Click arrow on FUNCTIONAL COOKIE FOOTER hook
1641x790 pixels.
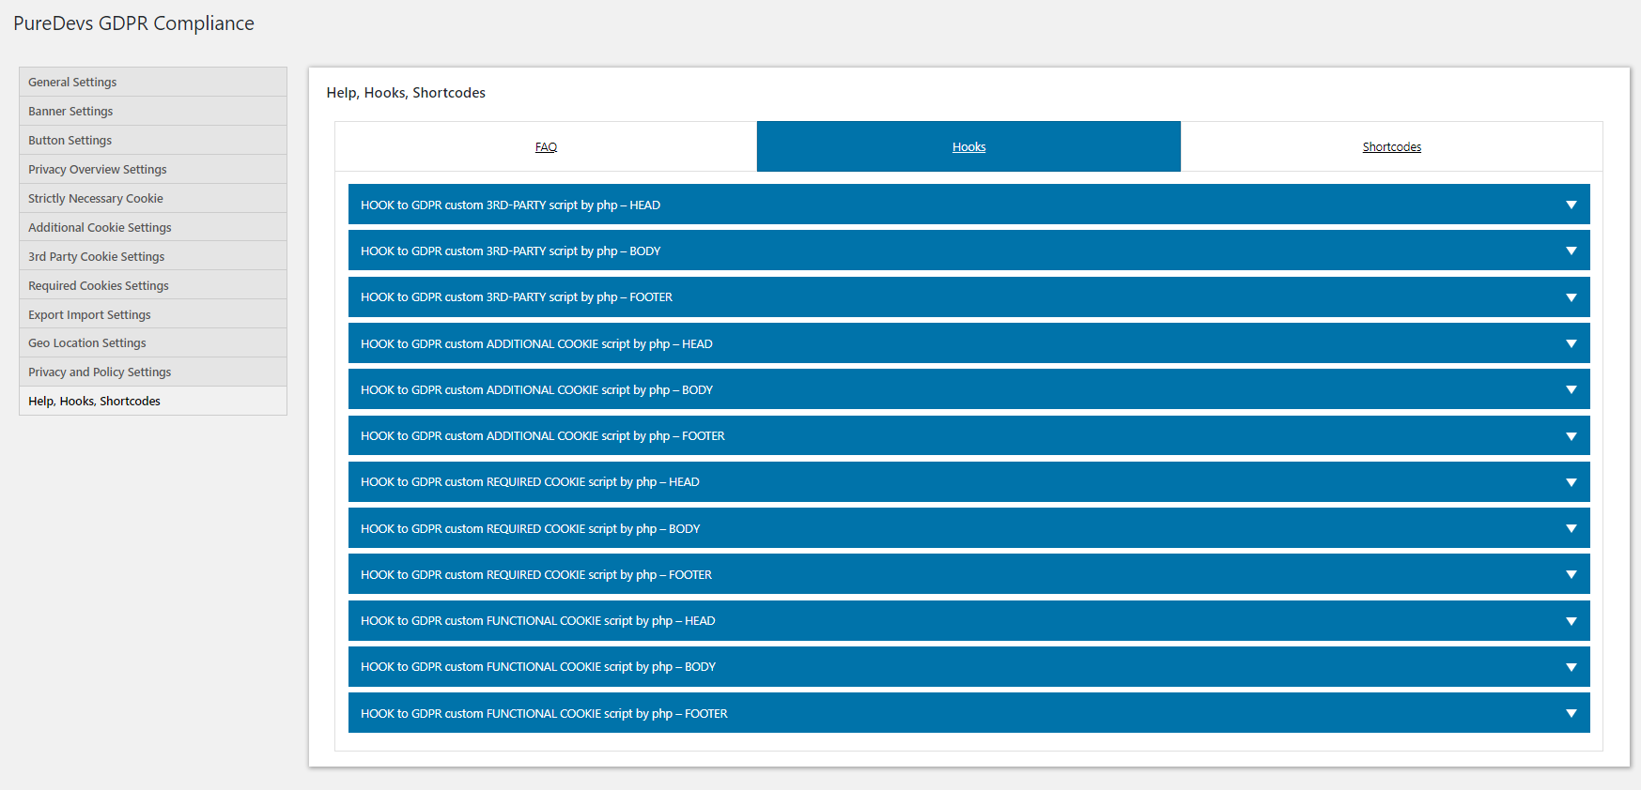pos(1571,713)
